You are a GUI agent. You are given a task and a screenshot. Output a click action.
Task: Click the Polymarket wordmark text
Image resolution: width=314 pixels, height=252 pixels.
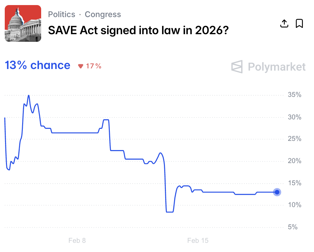(x=277, y=67)
